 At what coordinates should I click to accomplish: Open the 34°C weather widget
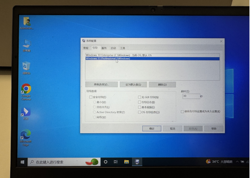219,162
